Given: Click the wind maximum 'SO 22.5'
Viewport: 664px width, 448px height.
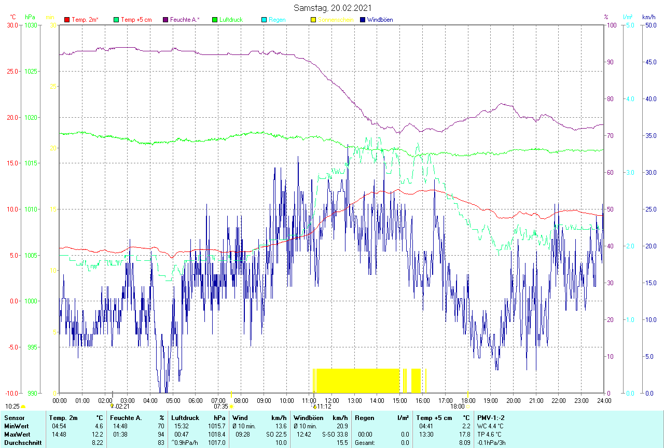Looking at the screenshot, I should pos(275,435).
